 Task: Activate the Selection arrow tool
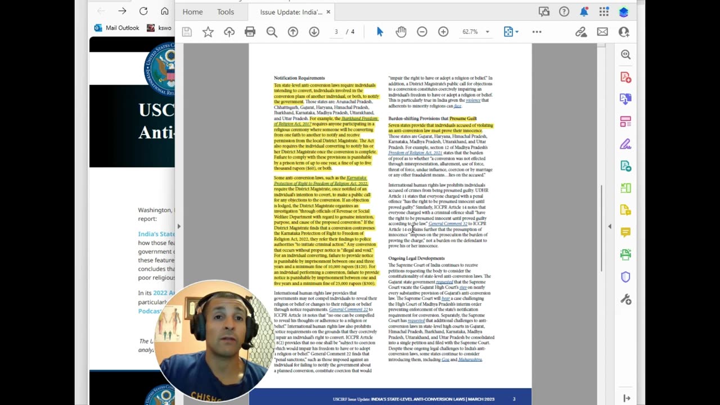pyautogui.click(x=380, y=32)
